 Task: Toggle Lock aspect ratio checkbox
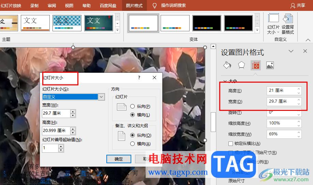click(230, 144)
